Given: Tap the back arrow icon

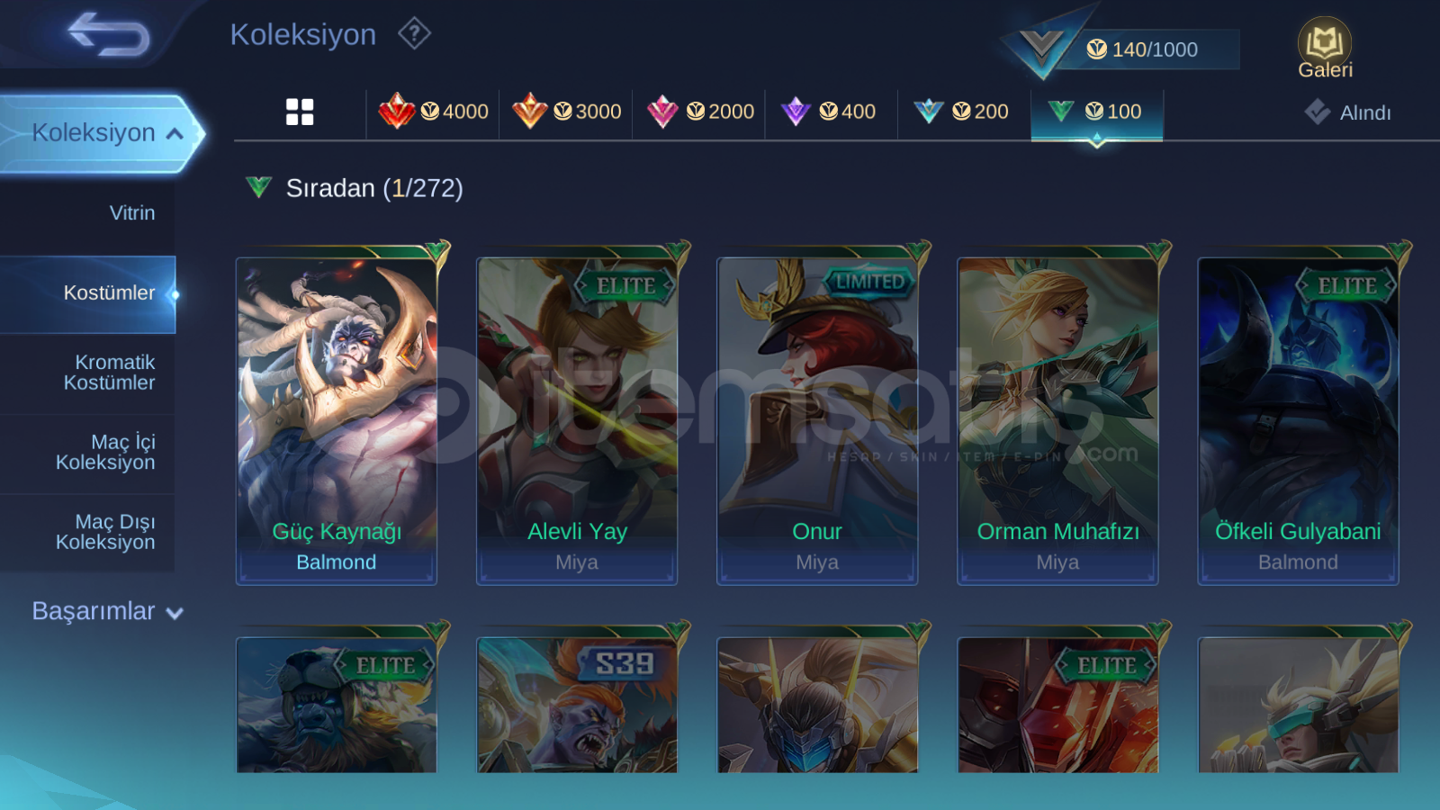Looking at the screenshot, I should tap(109, 34).
